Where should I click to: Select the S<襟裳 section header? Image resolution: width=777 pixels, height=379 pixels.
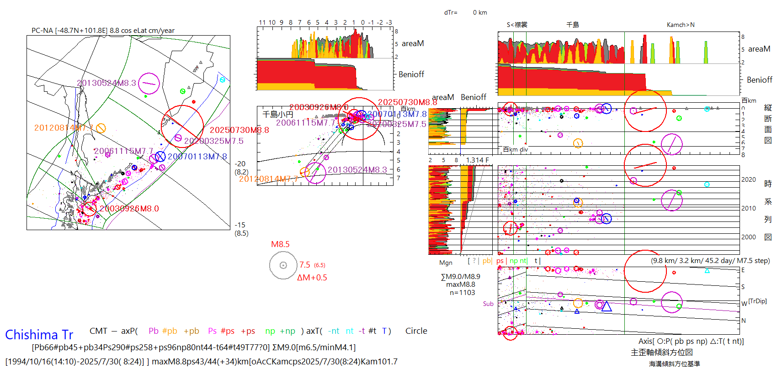click(516, 25)
